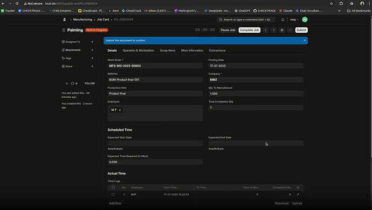Remove M P tag from Employee field
This screenshot has width=372, height=210.
pyautogui.click(x=120, y=110)
